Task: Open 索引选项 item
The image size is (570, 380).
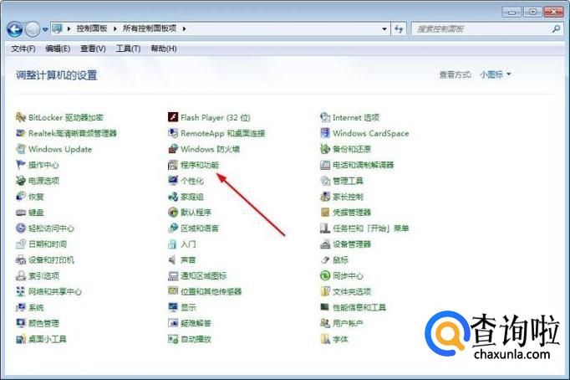Action: click(38, 276)
